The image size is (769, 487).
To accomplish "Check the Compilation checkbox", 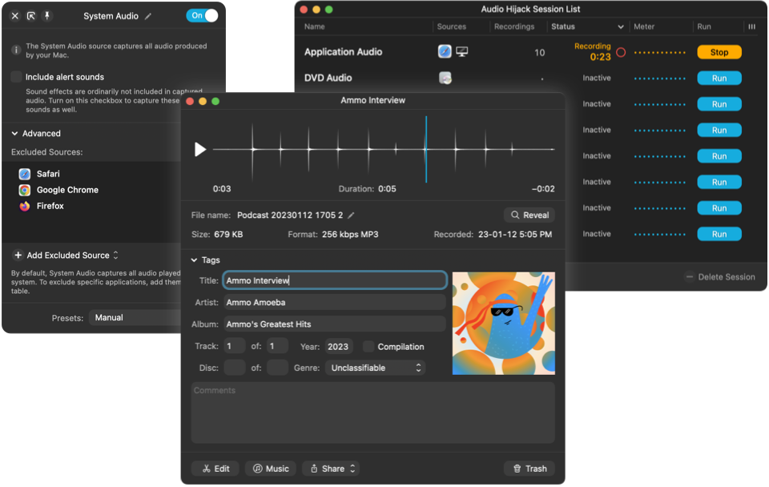I will (x=368, y=347).
